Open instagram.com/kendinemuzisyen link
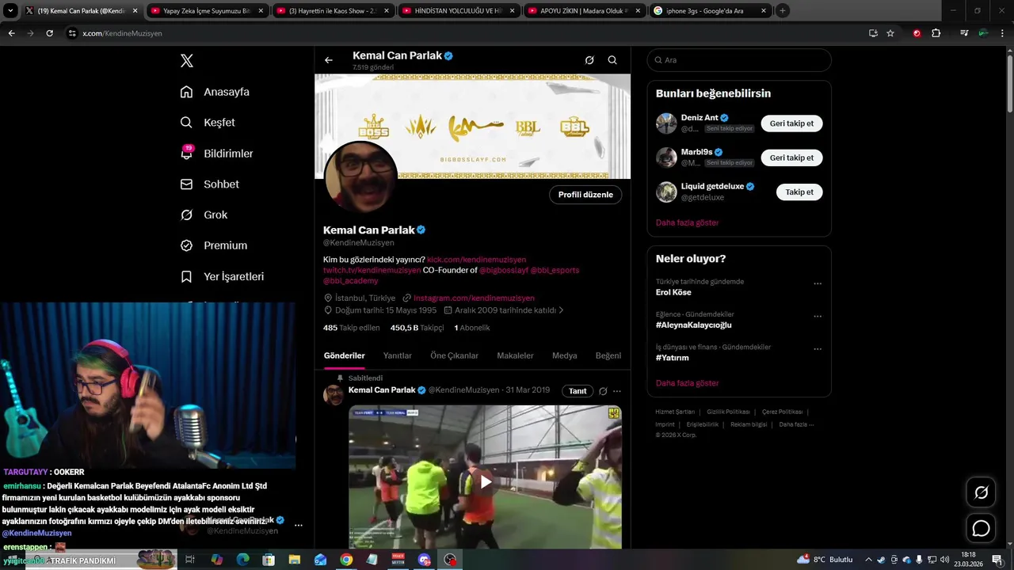The height and width of the screenshot is (570, 1014). [x=474, y=298]
